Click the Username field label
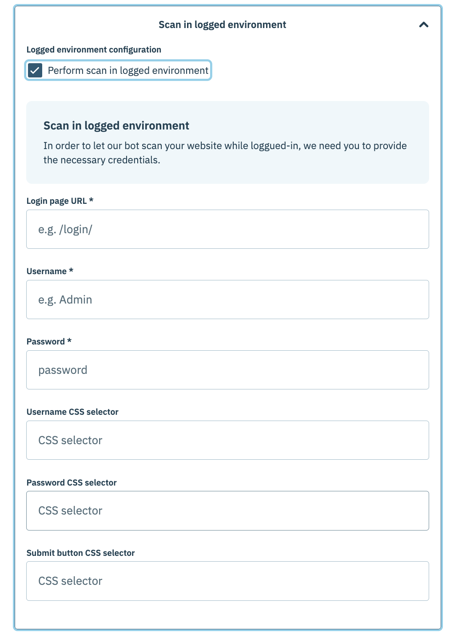Viewport: 462px width, 640px height. (x=50, y=271)
